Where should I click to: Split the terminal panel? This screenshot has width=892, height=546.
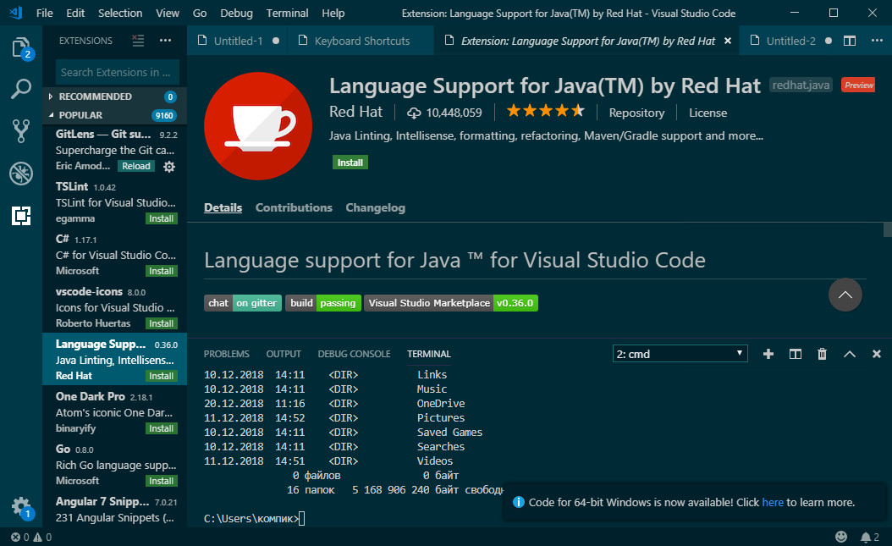(x=796, y=354)
